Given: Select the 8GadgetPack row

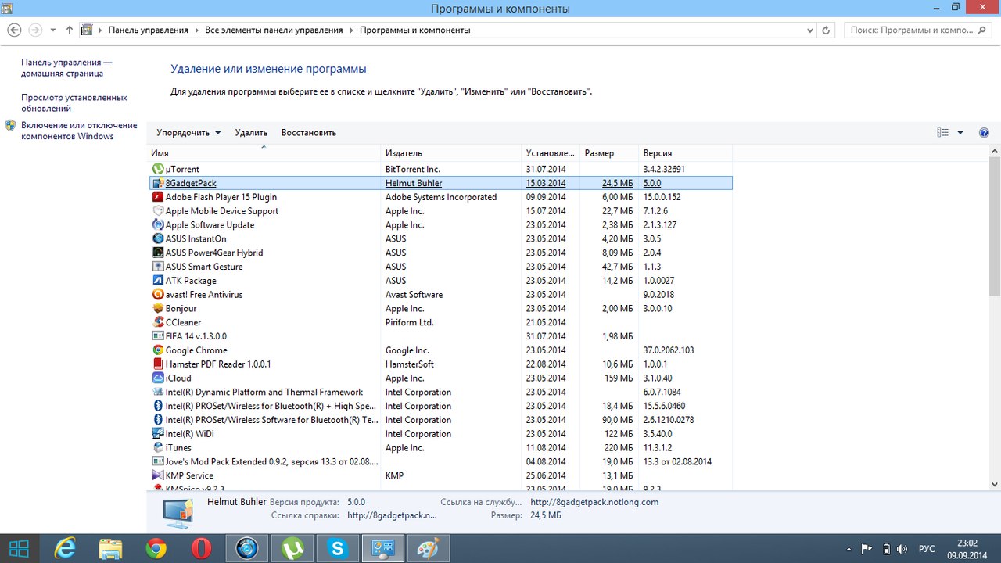Looking at the screenshot, I should (x=441, y=183).
